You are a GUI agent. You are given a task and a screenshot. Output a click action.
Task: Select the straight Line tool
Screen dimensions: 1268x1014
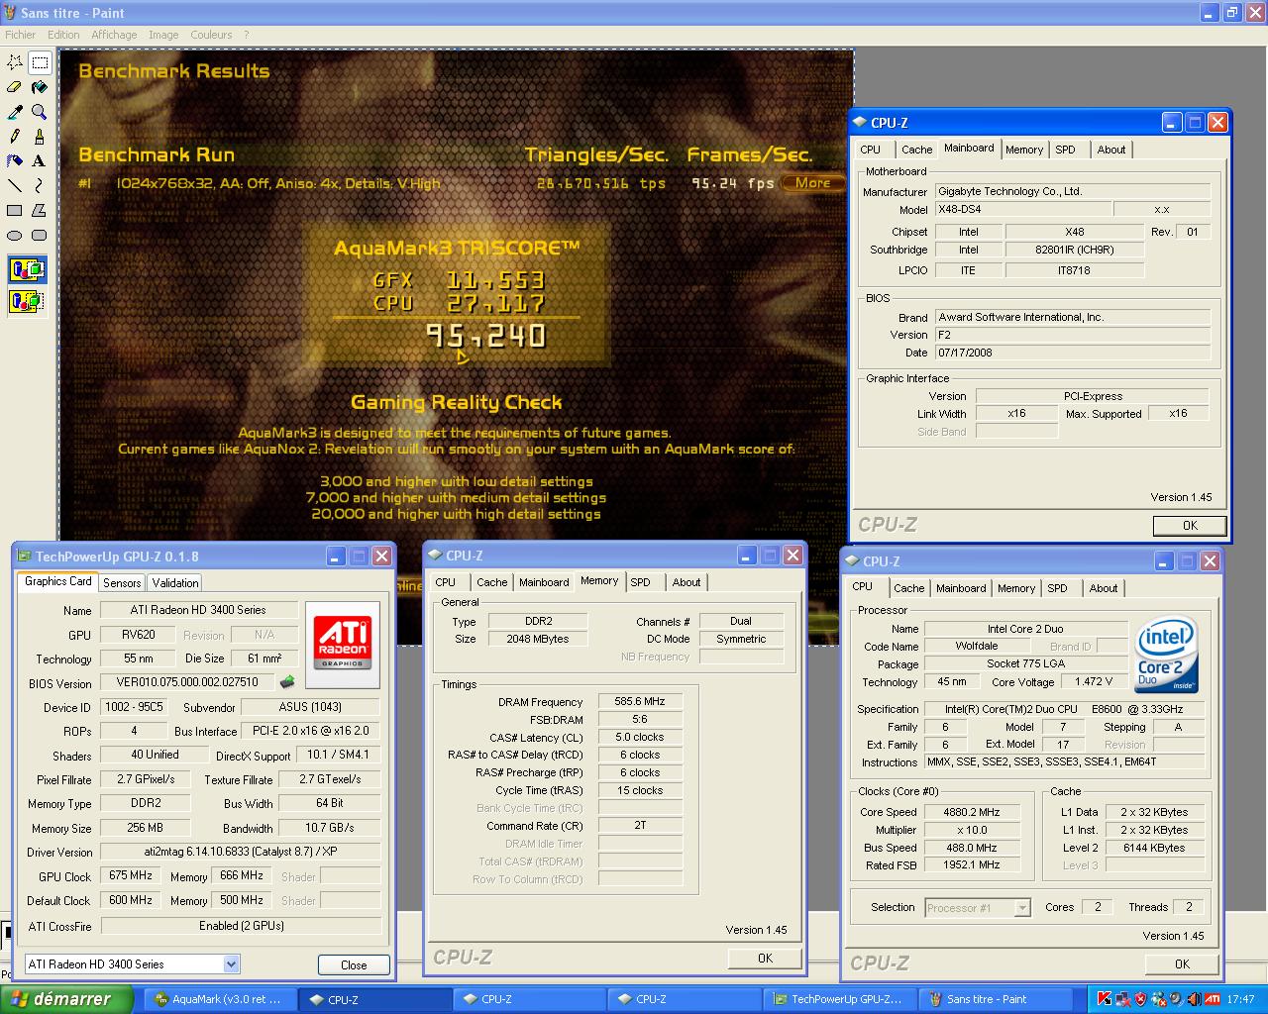(15, 185)
